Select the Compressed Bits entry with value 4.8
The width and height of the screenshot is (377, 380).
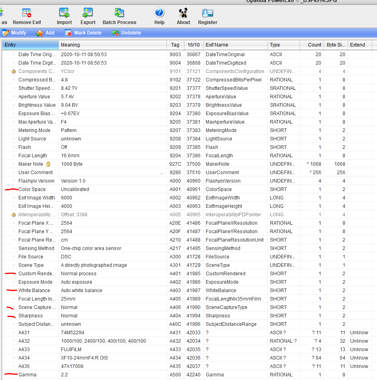(x=37, y=80)
